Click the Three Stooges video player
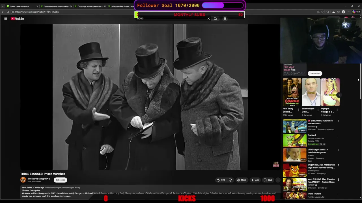 [x=150, y=97]
